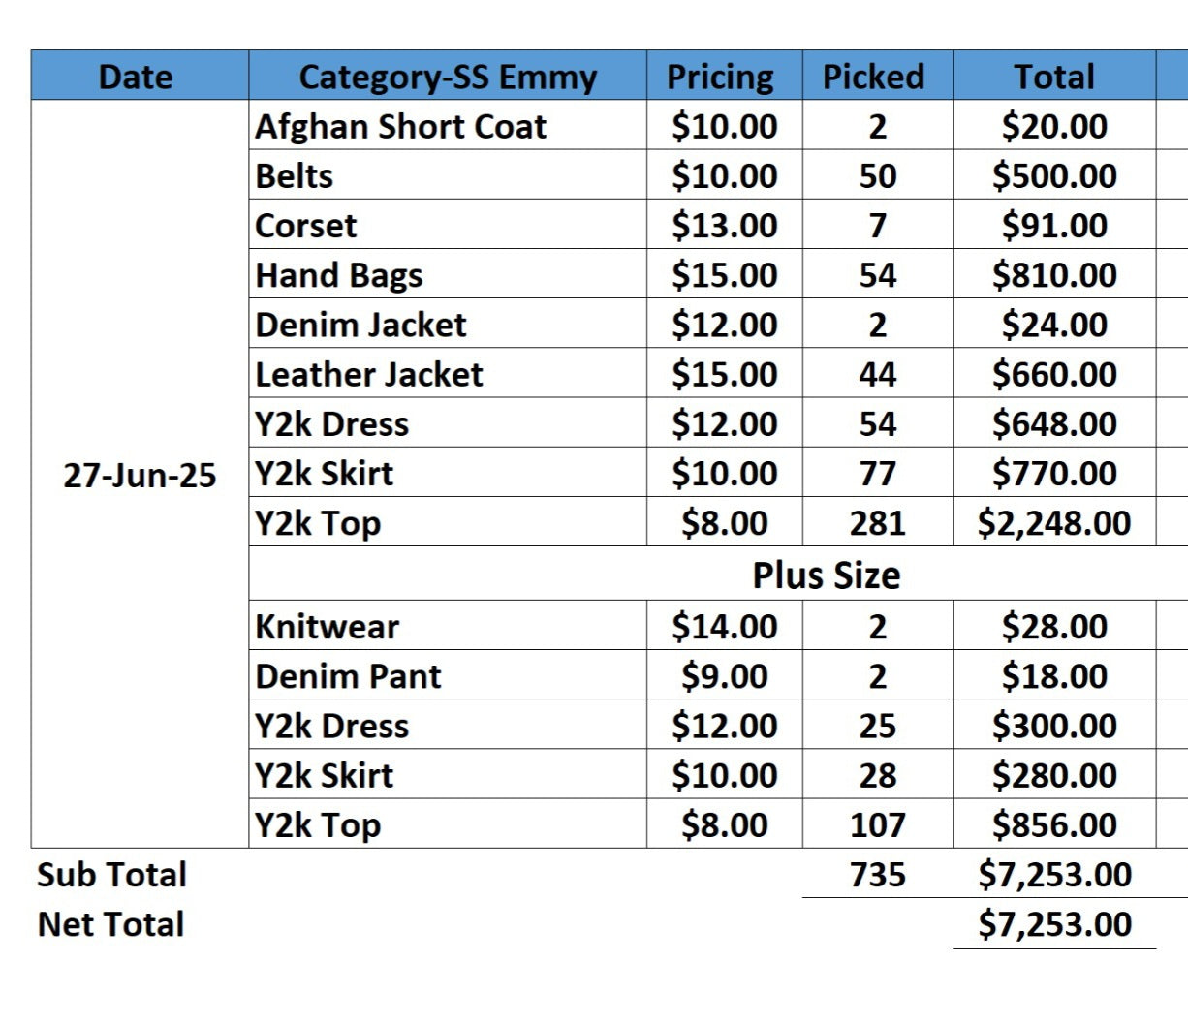This screenshot has height=1025, width=1188.
Task: Select the 27-Jun-25 date cell
Action: pyautogui.click(x=140, y=475)
